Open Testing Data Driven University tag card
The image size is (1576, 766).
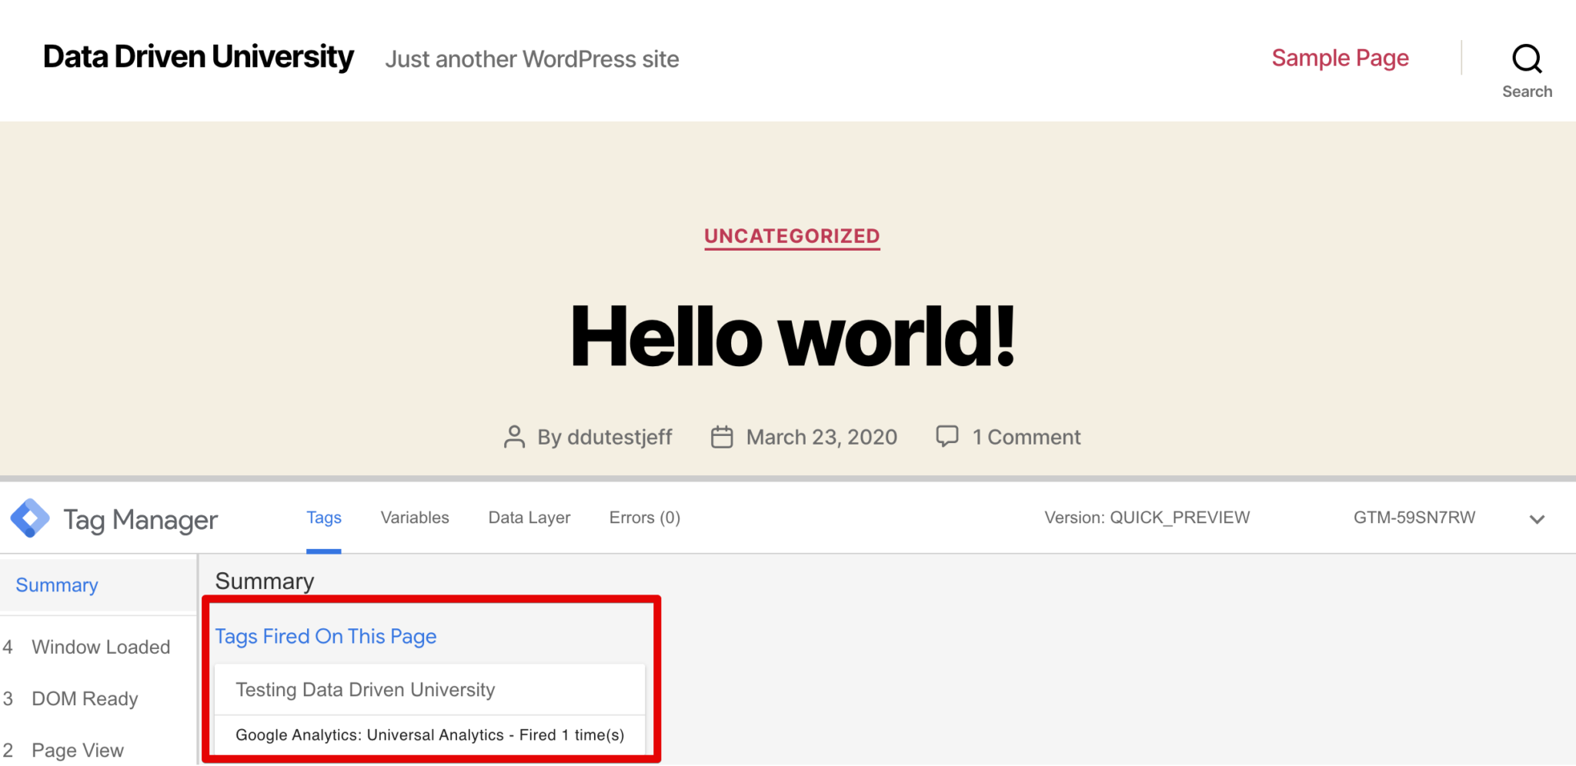(429, 690)
